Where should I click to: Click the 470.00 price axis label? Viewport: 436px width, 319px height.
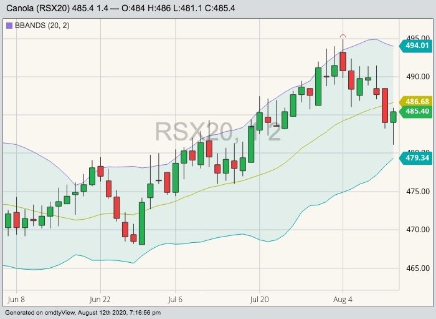pyautogui.click(x=418, y=230)
